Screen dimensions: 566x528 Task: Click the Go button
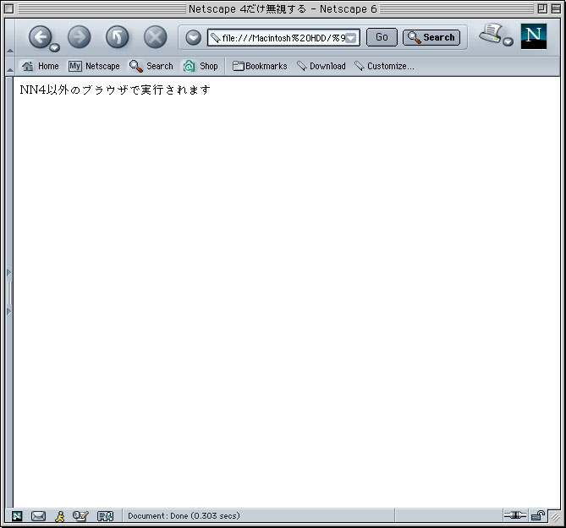(382, 37)
